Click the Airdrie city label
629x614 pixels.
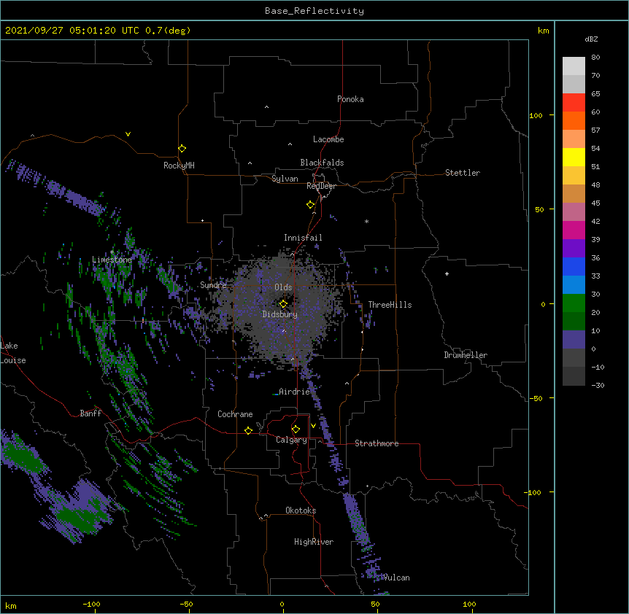(295, 392)
